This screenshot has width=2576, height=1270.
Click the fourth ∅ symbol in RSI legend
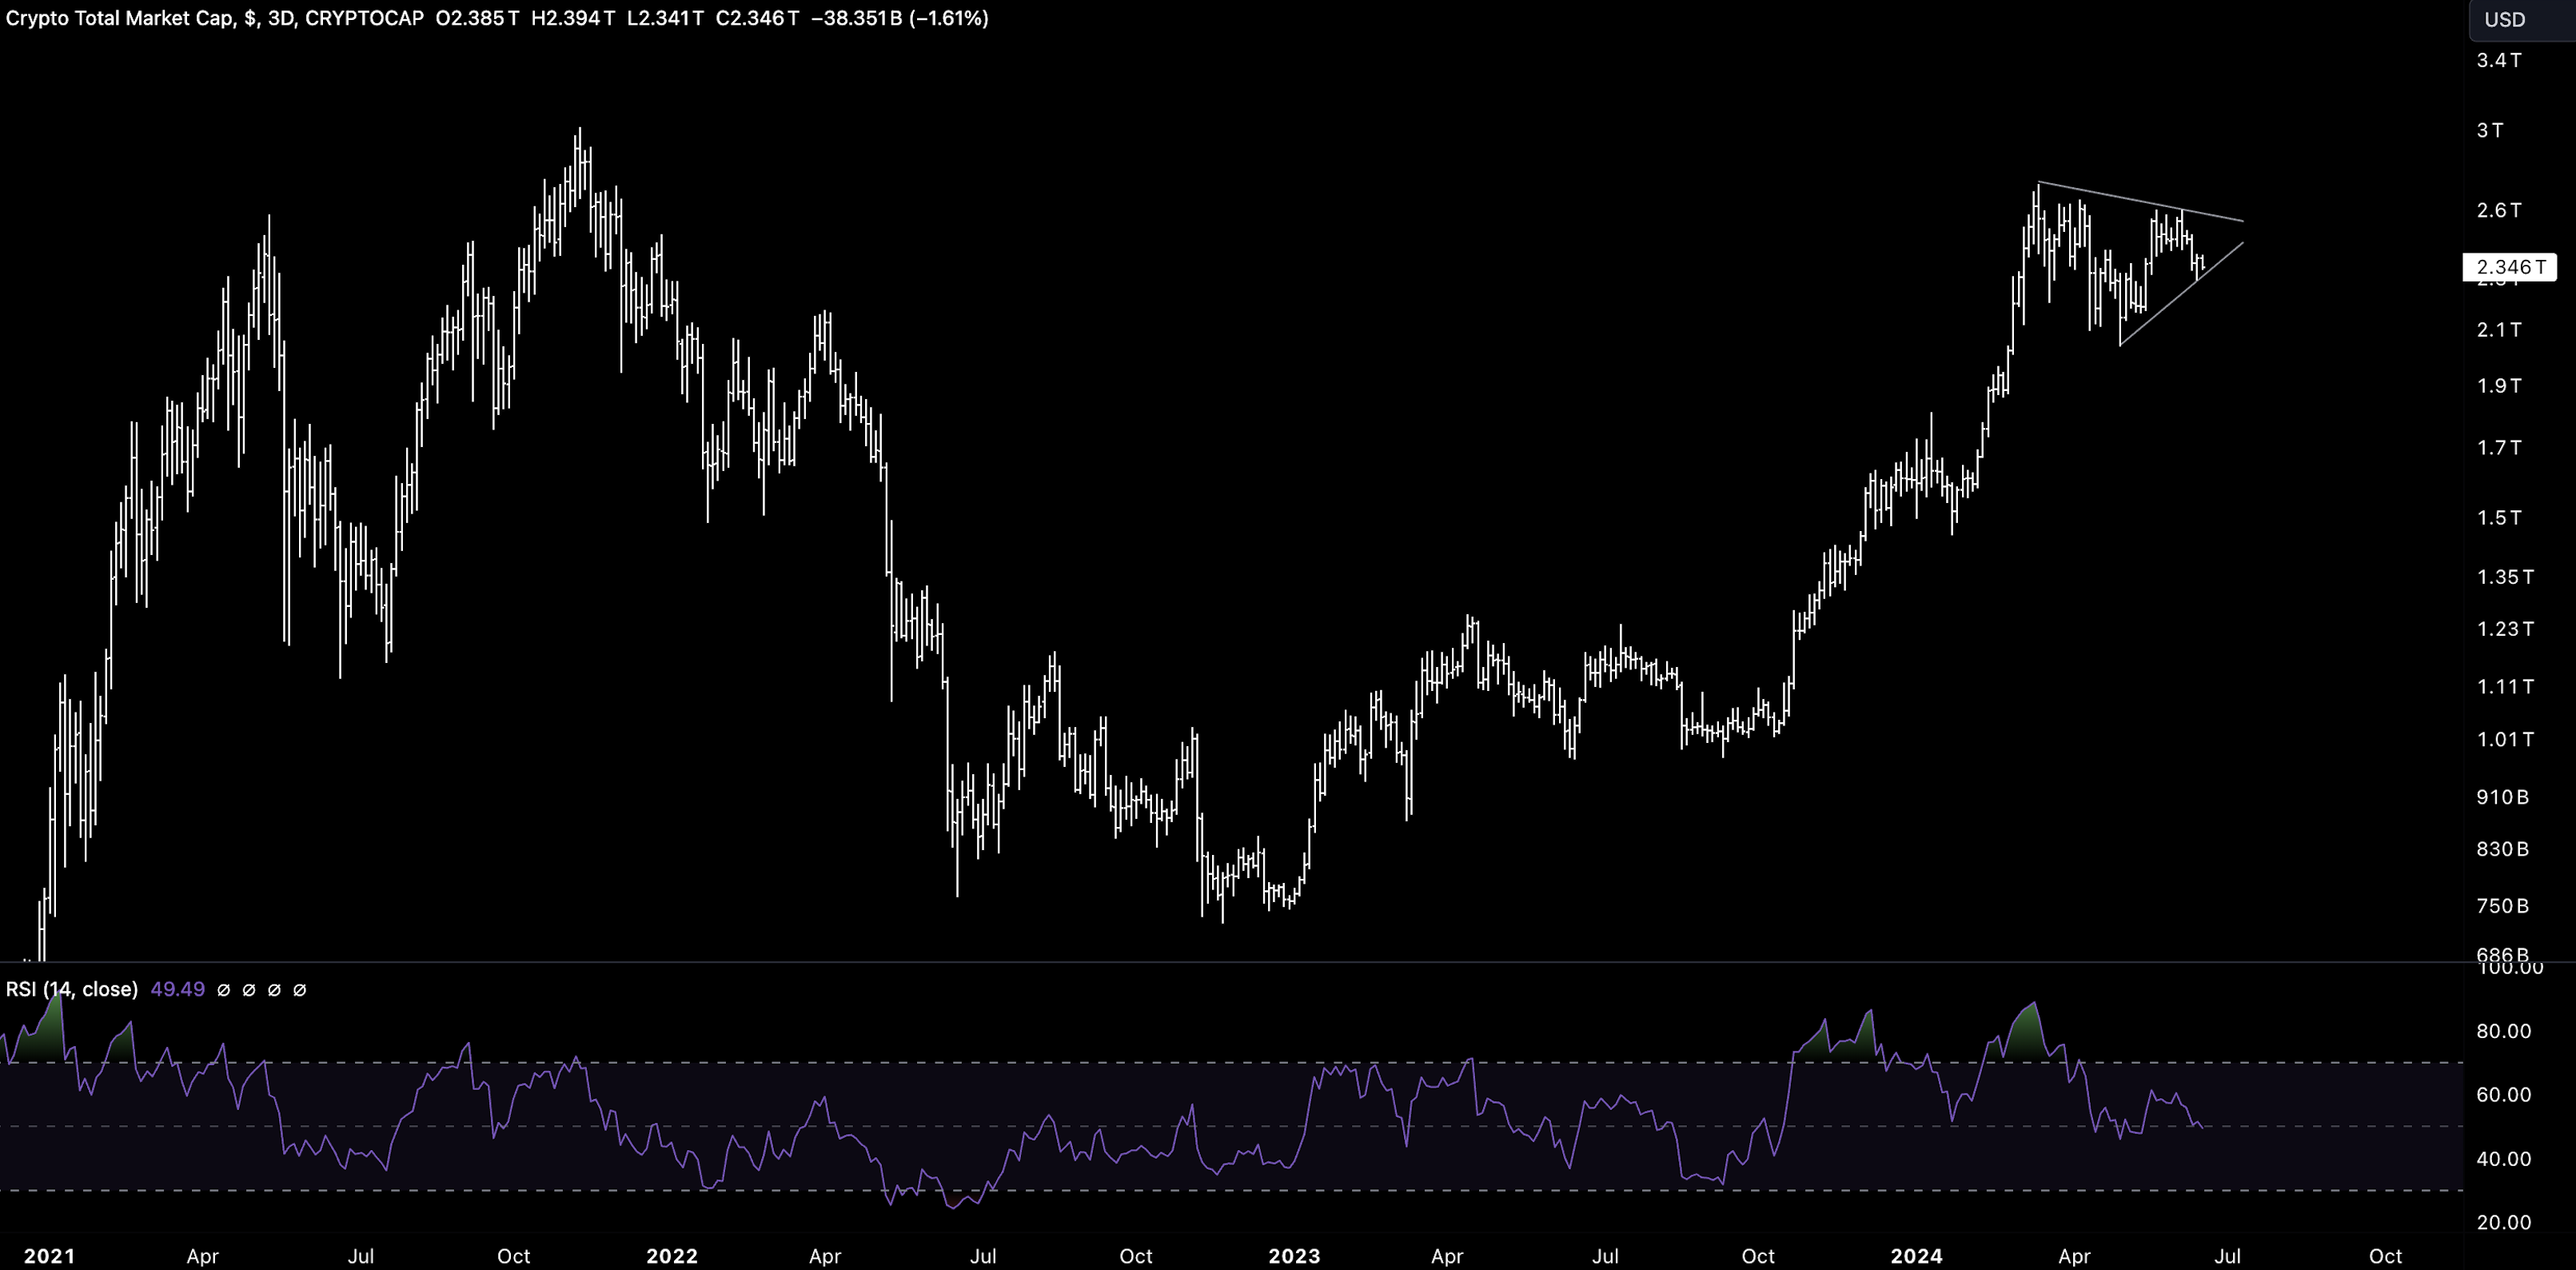click(x=299, y=990)
